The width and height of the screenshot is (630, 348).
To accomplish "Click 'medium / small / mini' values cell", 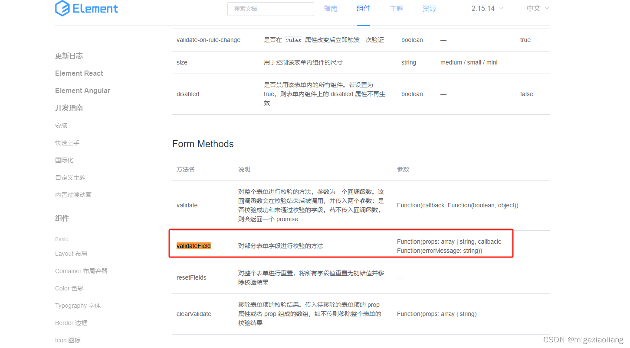I will click(469, 62).
